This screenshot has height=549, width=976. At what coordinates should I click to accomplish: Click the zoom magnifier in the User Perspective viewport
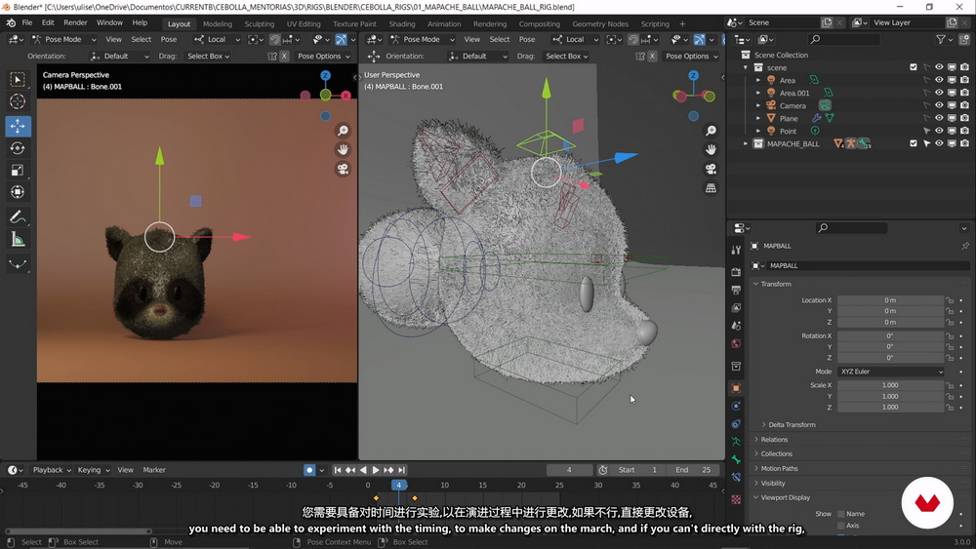[711, 131]
